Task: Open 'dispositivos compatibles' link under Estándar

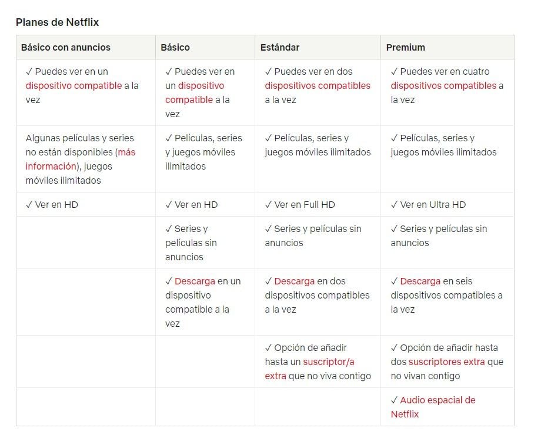Action: (318, 85)
